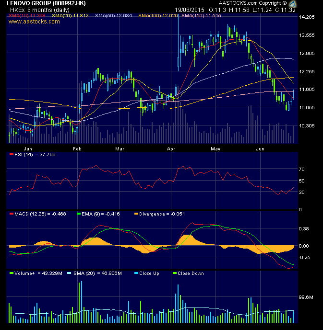
Task: Click the Divergence = -0.051 label
Action: click(162, 214)
